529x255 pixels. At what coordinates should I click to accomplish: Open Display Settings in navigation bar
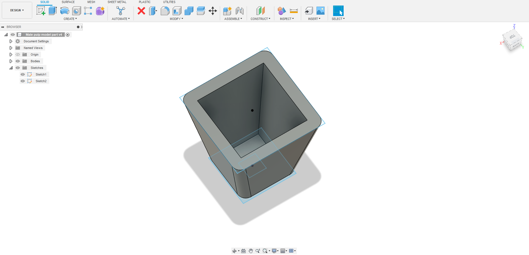coord(274,251)
